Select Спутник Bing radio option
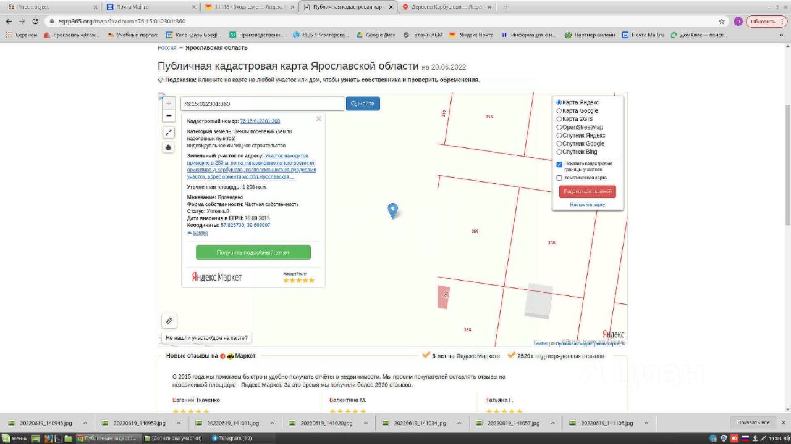The width and height of the screenshot is (791, 444). [x=559, y=152]
